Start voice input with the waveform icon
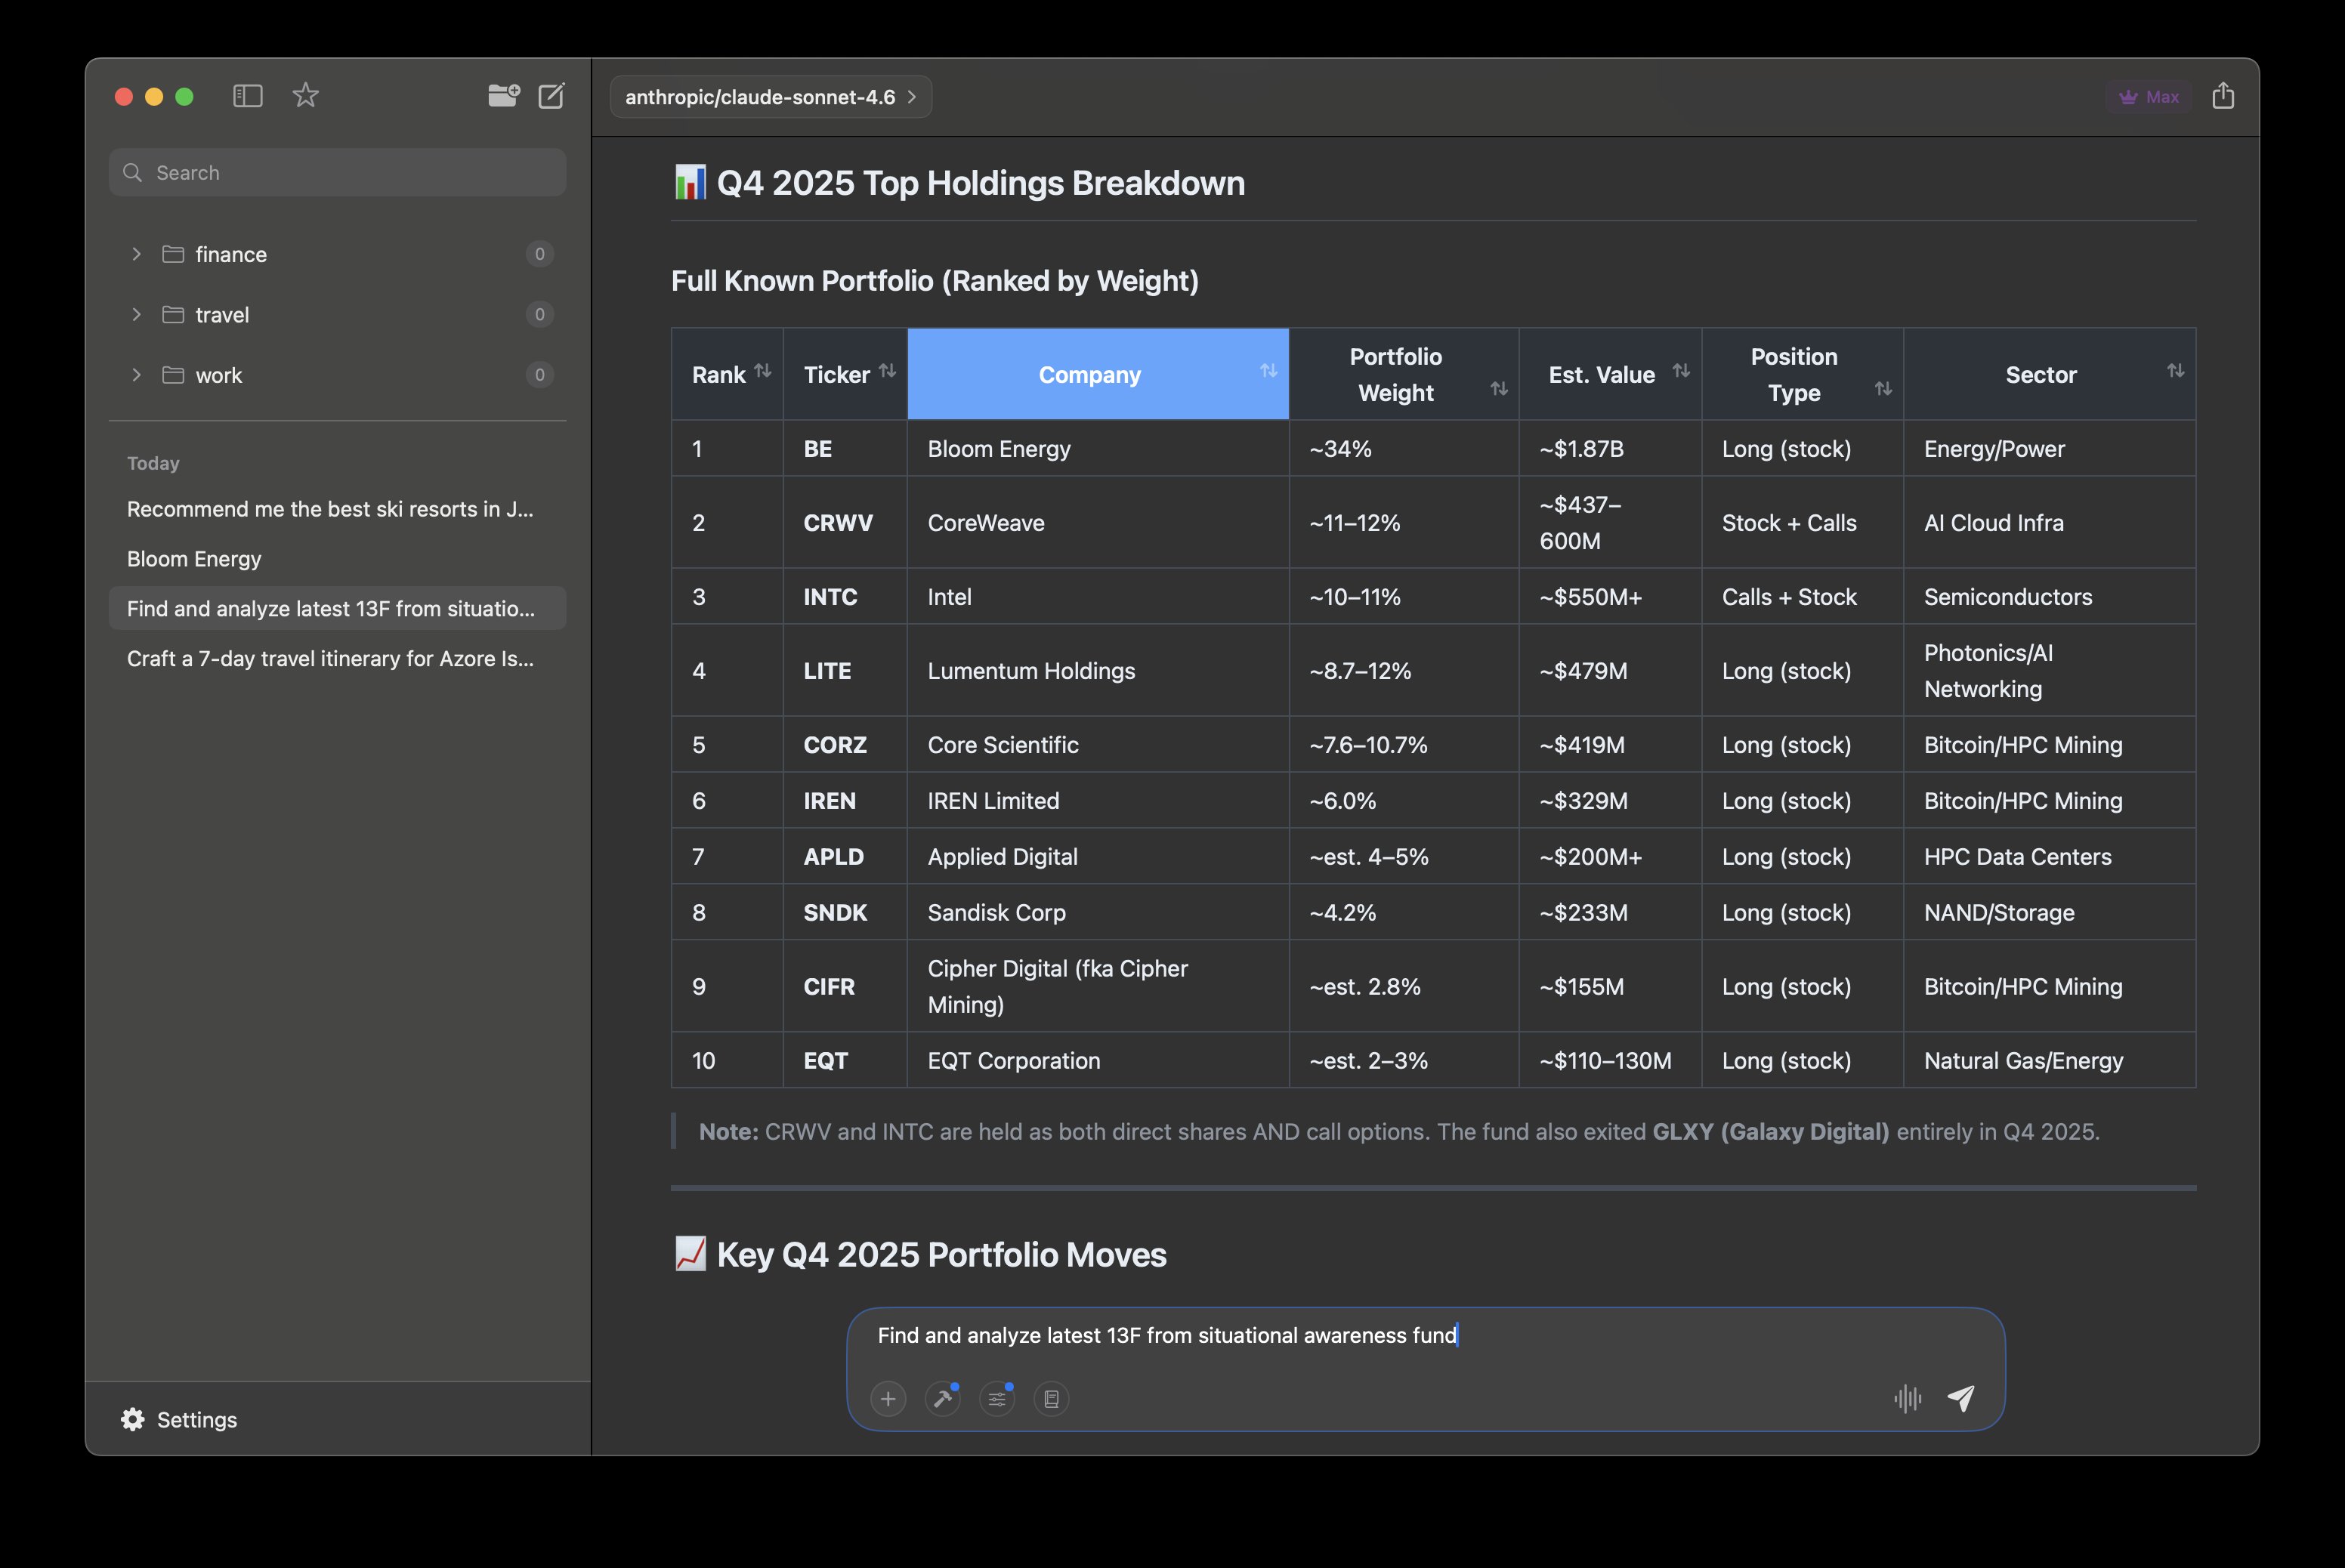The image size is (2345, 1568). [1907, 1399]
